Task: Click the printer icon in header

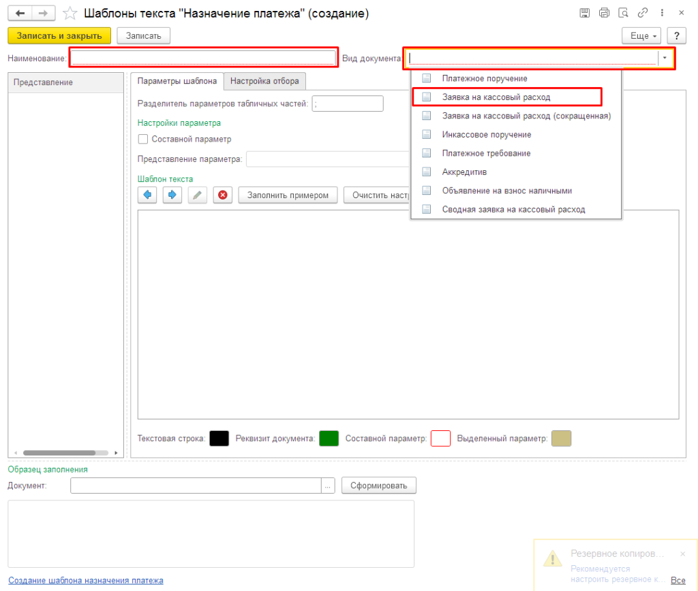Action: tap(603, 13)
